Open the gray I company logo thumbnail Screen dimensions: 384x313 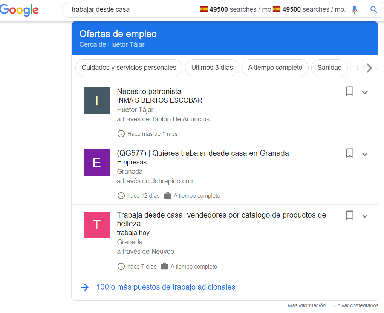coord(97,100)
